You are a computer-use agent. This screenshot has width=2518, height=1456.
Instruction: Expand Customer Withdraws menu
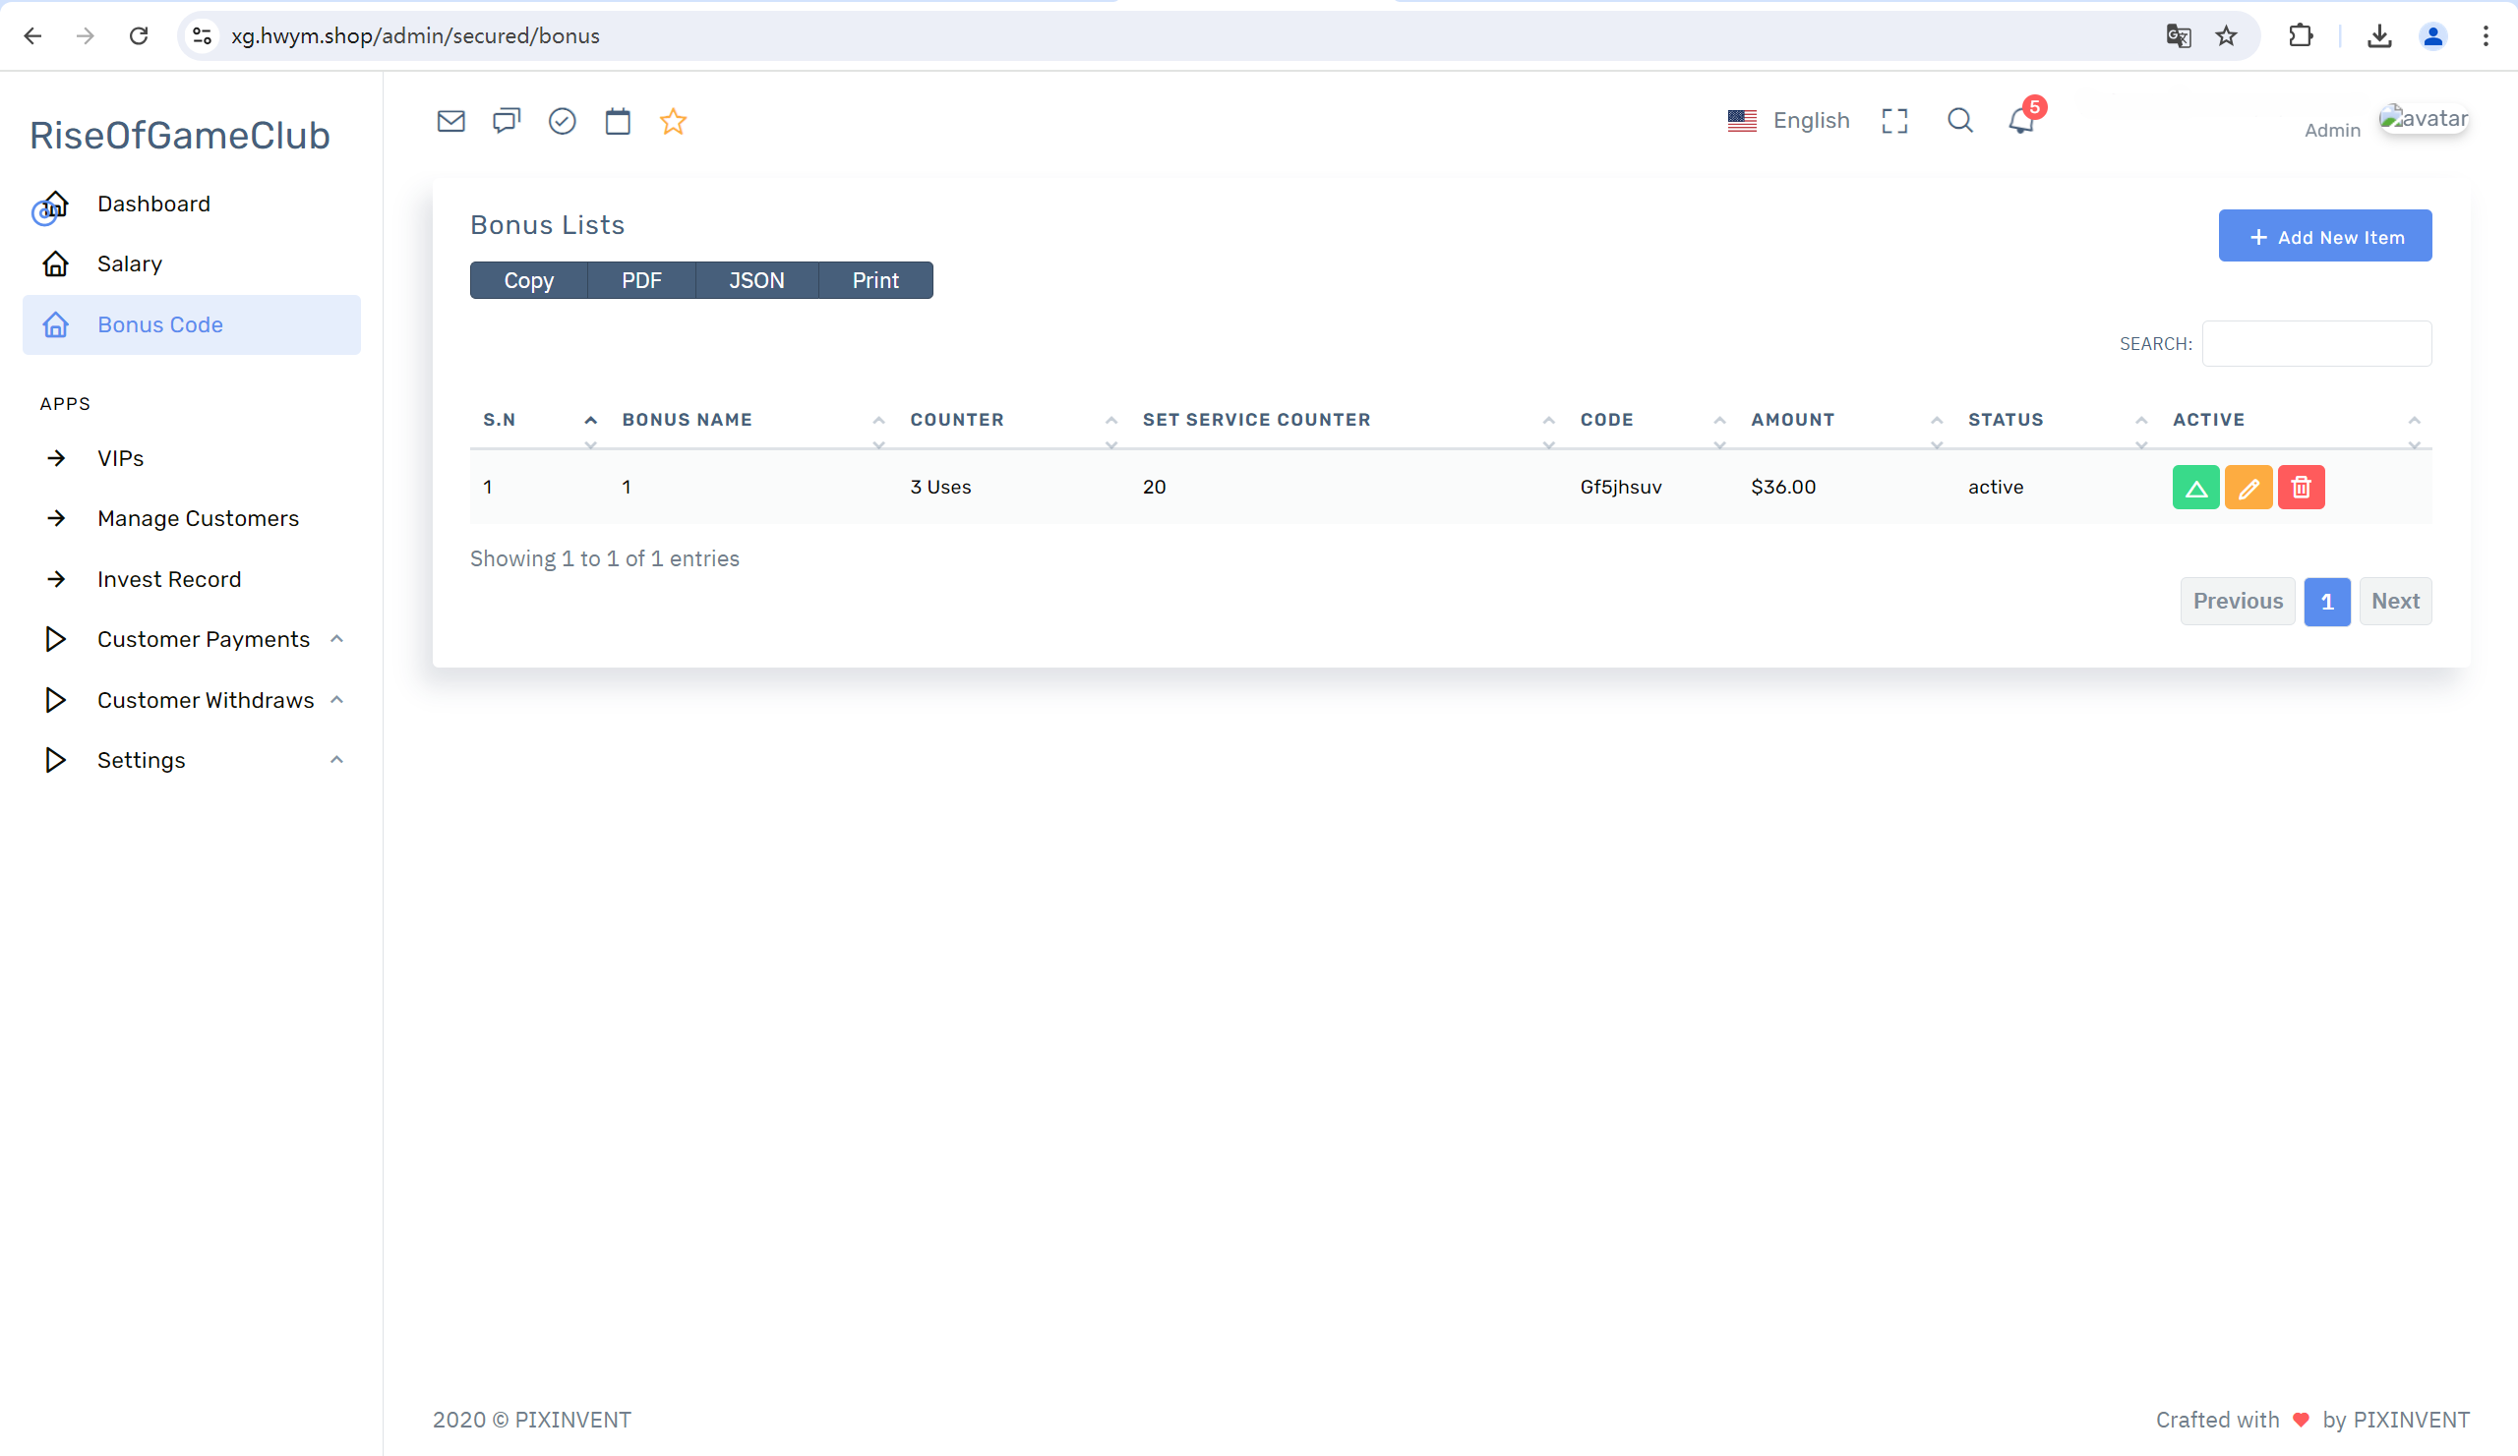[205, 700]
